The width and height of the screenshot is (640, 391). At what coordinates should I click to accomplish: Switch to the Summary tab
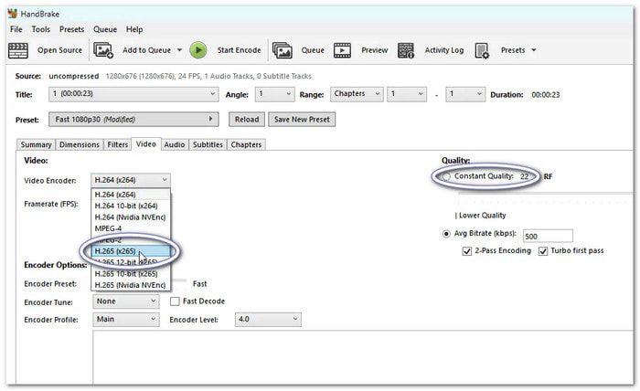(36, 144)
